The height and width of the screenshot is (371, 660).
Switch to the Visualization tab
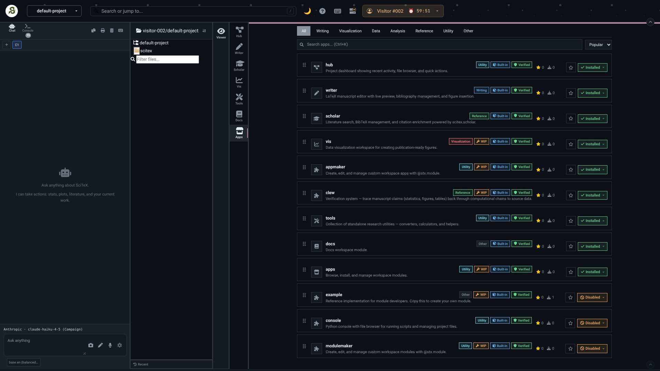coord(350,31)
